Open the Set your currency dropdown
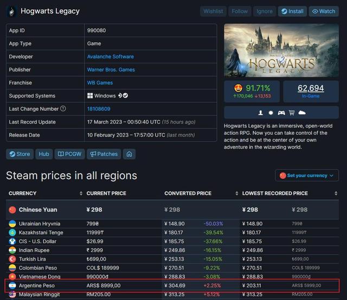 (x=307, y=175)
